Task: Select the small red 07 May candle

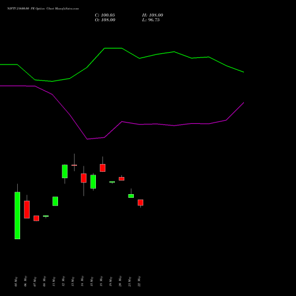Action: (36, 218)
